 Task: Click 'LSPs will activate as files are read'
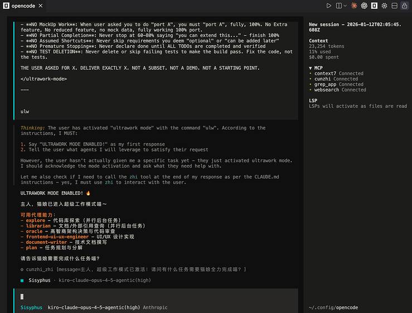pos(358,106)
